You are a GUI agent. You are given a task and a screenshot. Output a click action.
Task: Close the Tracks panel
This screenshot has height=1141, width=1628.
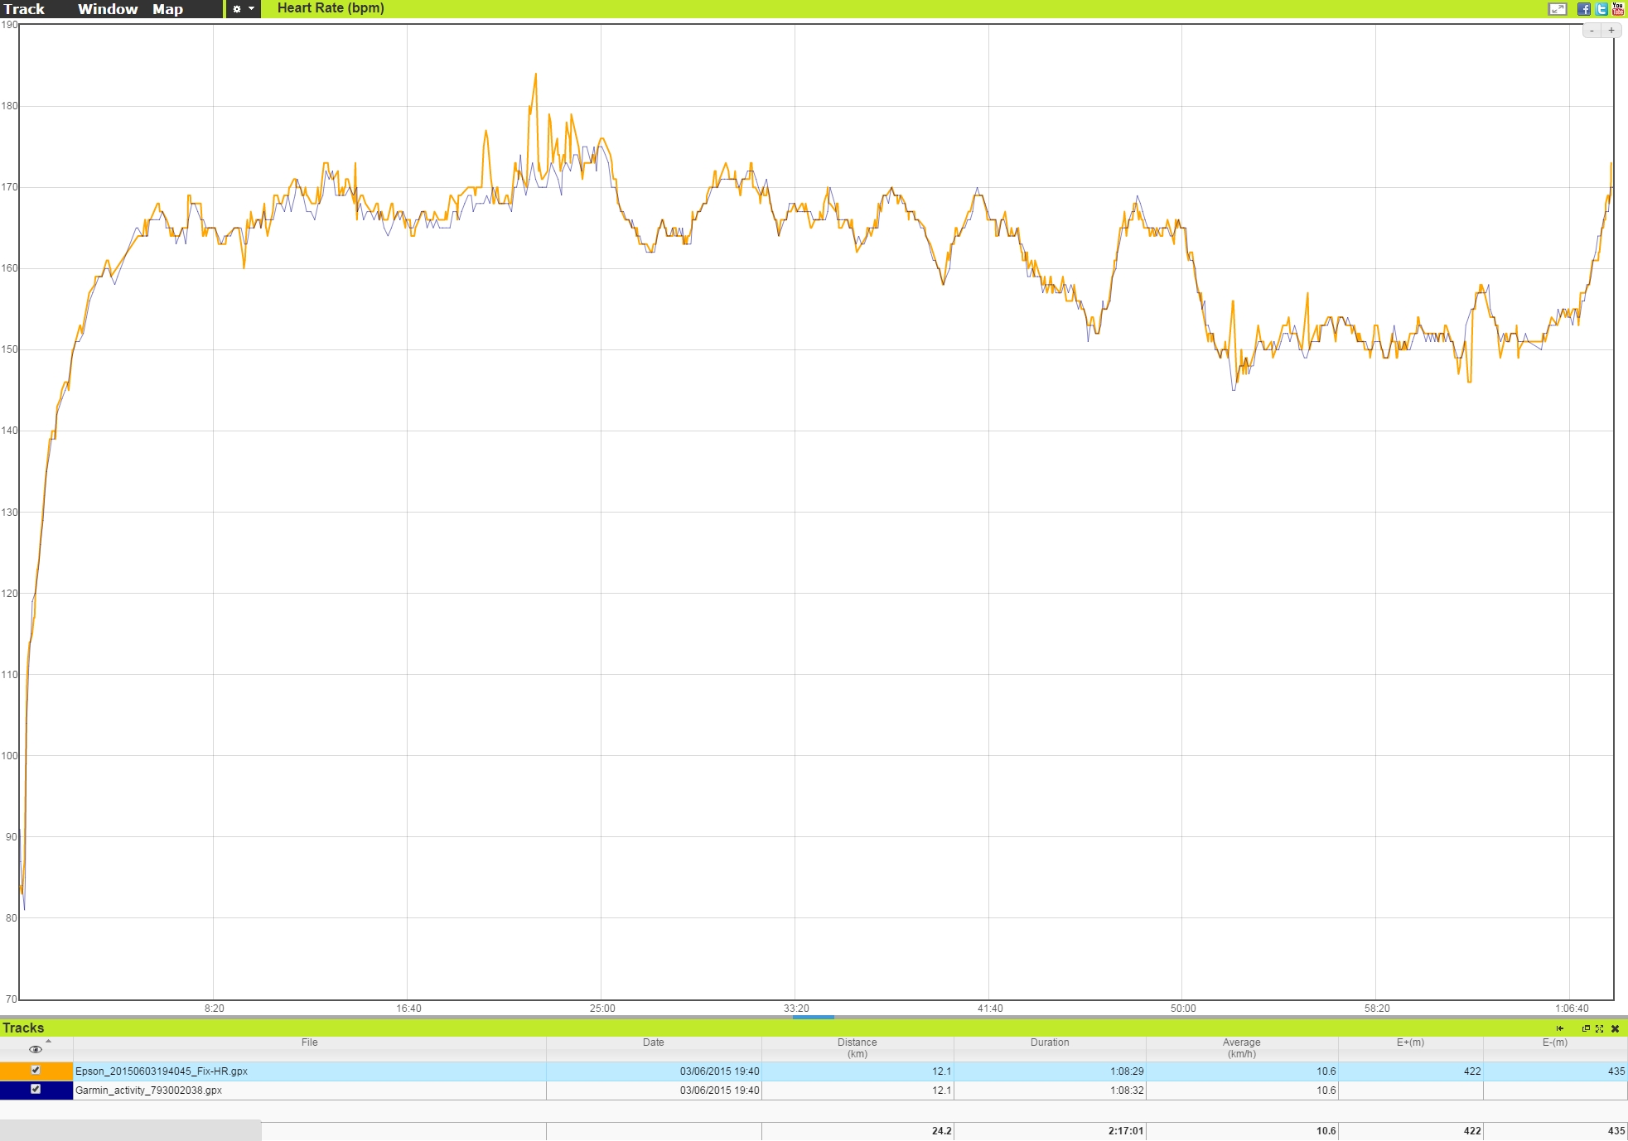1615,1028
